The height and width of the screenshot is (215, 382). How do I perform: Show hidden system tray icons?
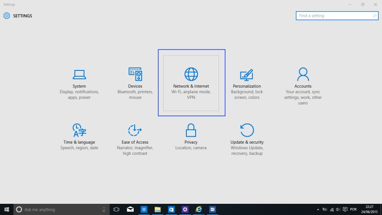coord(318,209)
